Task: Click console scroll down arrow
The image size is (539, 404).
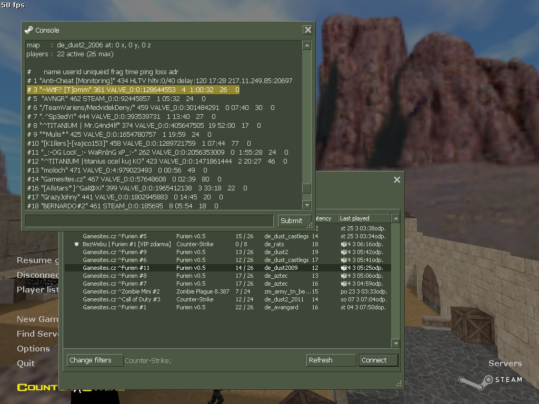Action: click(306, 205)
